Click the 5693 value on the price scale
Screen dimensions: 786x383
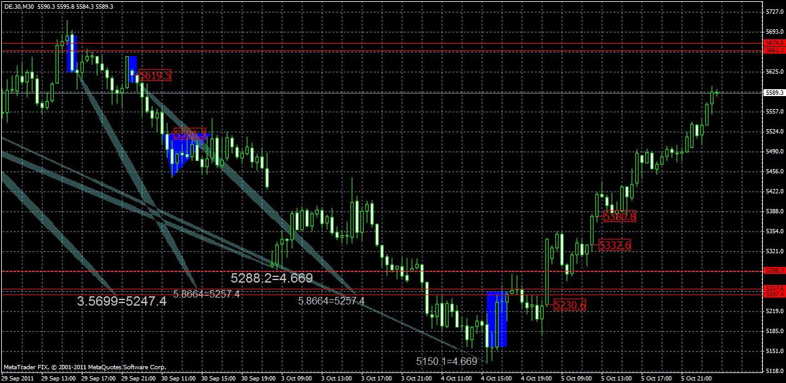coord(774,32)
